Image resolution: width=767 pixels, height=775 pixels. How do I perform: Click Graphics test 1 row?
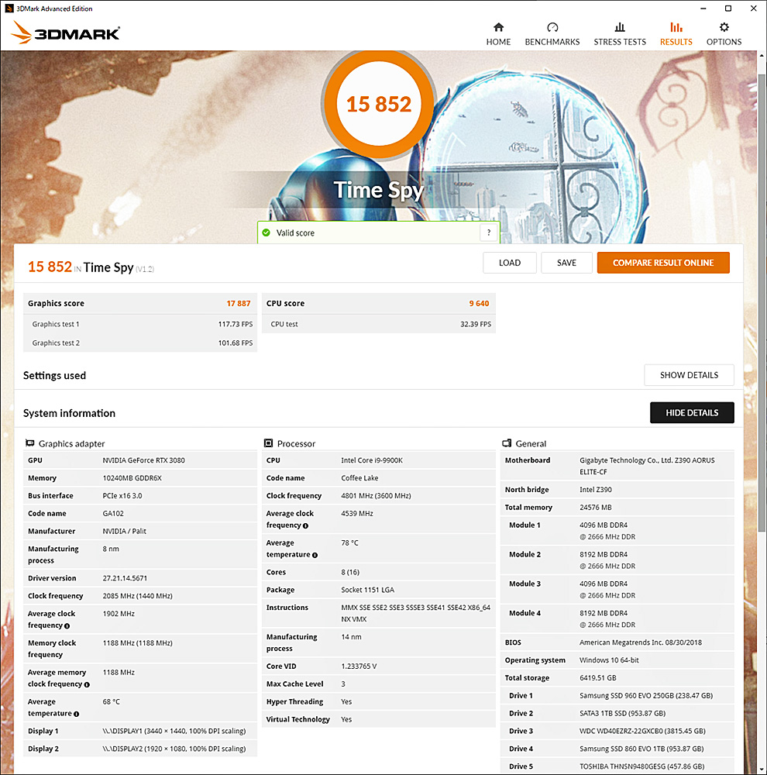point(140,324)
